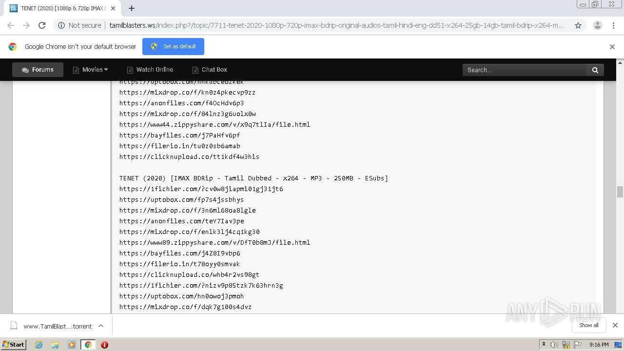The image size is (624, 351).
Task: Close the TENET (2020) tab
Action: tap(113, 8)
